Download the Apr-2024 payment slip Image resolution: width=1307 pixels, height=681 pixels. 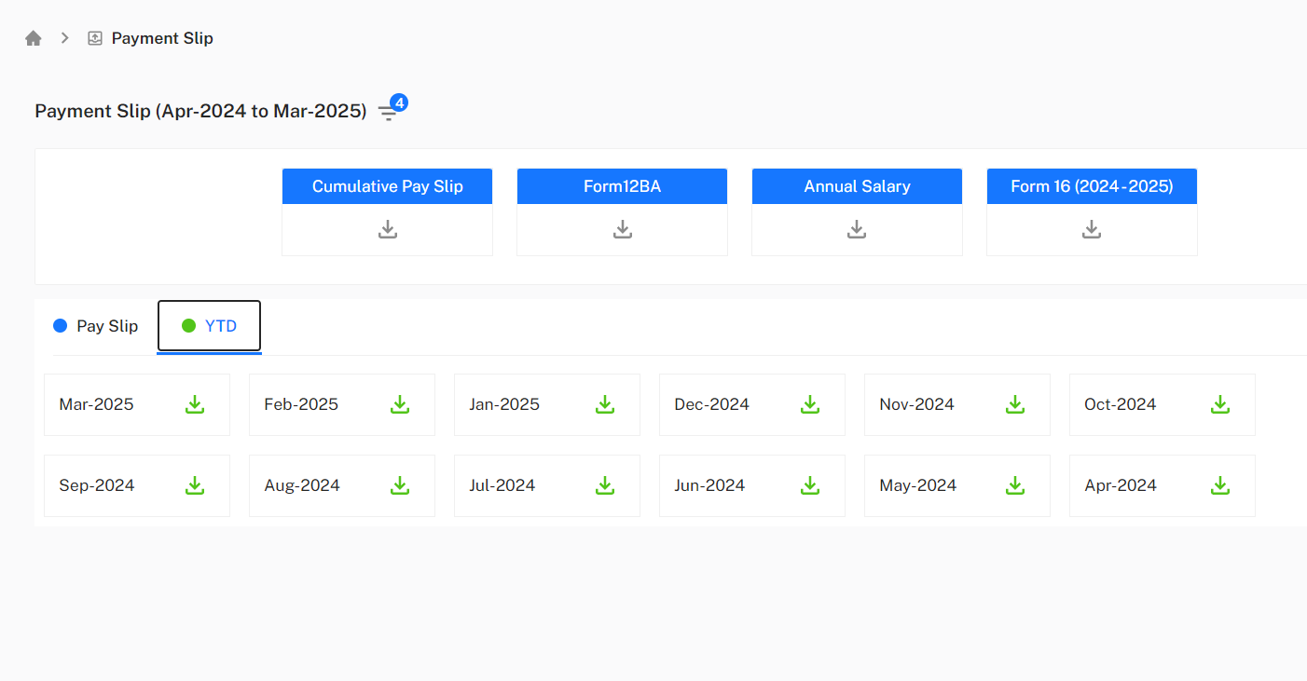coord(1219,485)
